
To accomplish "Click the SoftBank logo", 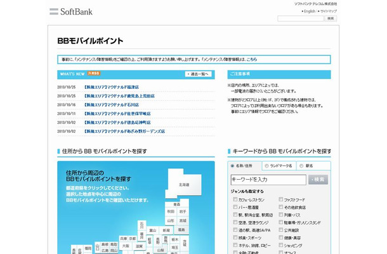I will point(71,11).
